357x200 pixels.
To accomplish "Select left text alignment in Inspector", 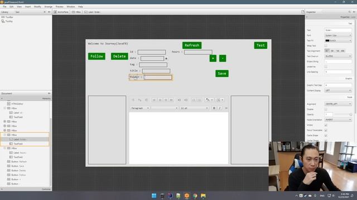I will [x=327, y=51].
